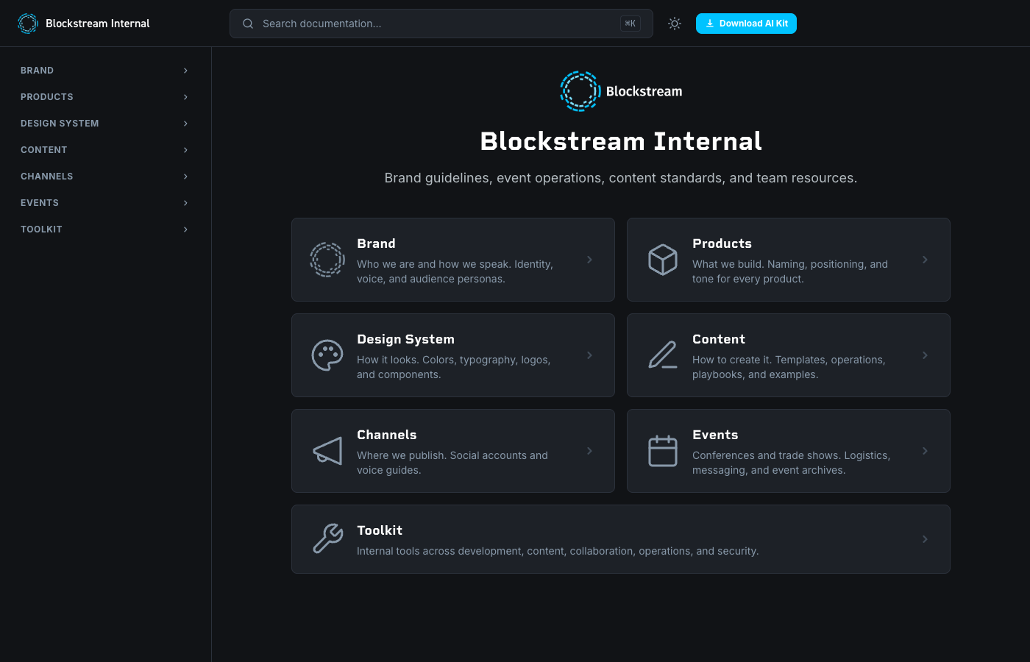Click the arrow on the Products card
Screen dimensions: 1030x662
pyautogui.click(x=925, y=260)
